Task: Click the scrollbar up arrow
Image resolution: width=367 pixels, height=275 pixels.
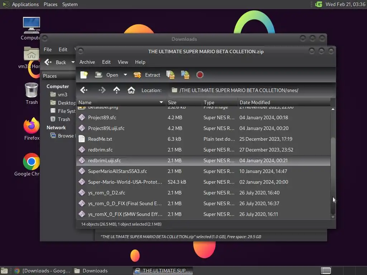Action: click(333, 109)
